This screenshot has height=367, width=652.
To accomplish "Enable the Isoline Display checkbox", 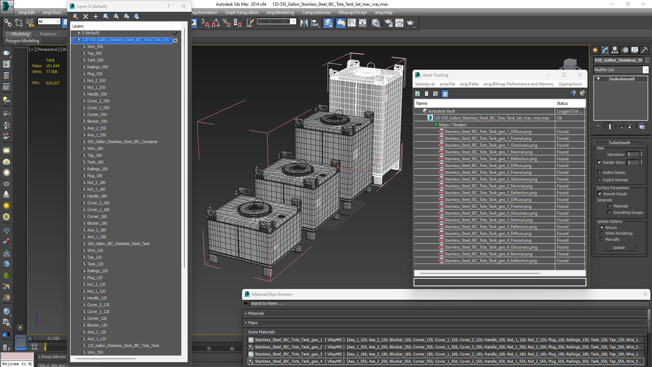I will (599, 172).
